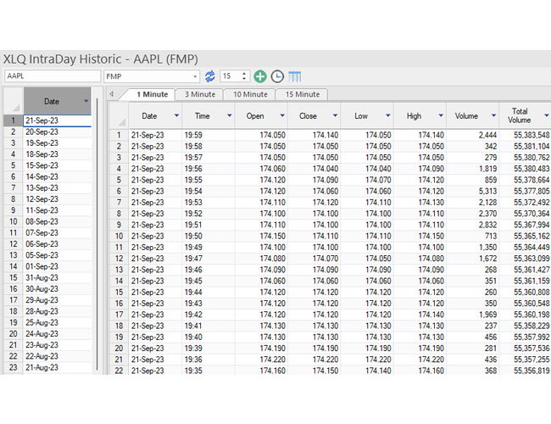Click the Volume column header
Image resolution: width=551 pixels, height=424 pixels.
(x=473, y=115)
